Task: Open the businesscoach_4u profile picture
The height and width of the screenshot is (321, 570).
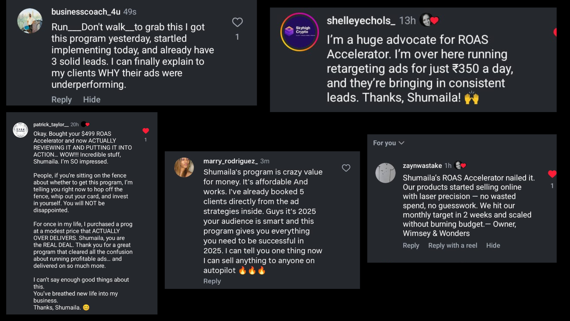Action: 30,21
